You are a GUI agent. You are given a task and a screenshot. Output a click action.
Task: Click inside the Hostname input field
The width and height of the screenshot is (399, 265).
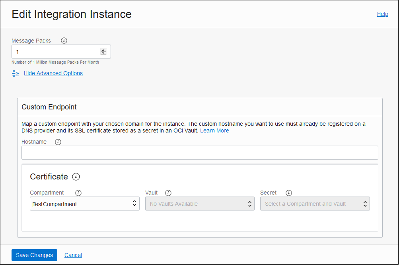[x=199, y=153]
